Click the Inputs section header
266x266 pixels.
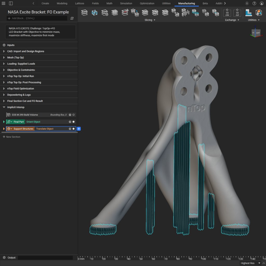(39, 45)
